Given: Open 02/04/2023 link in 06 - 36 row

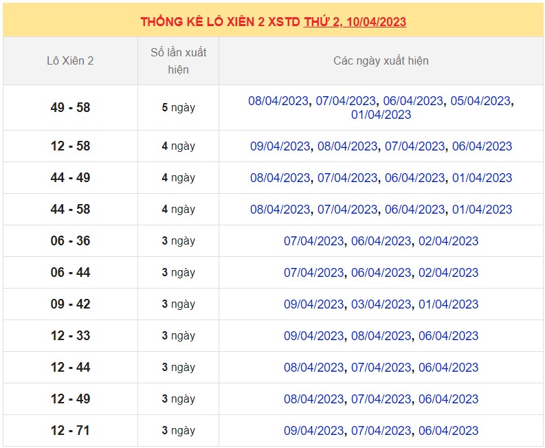Looking at the screenshot, I should [448, 241].
